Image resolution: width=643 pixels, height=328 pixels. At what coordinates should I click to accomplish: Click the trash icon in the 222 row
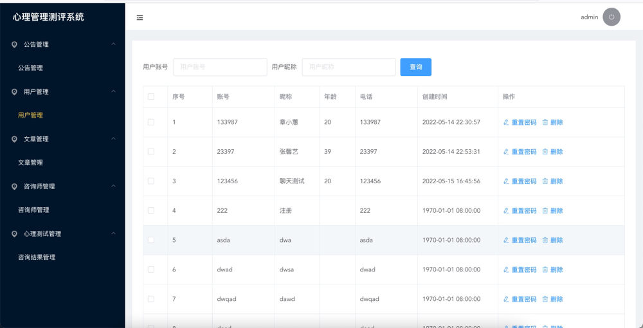click(x=545, y=211)
